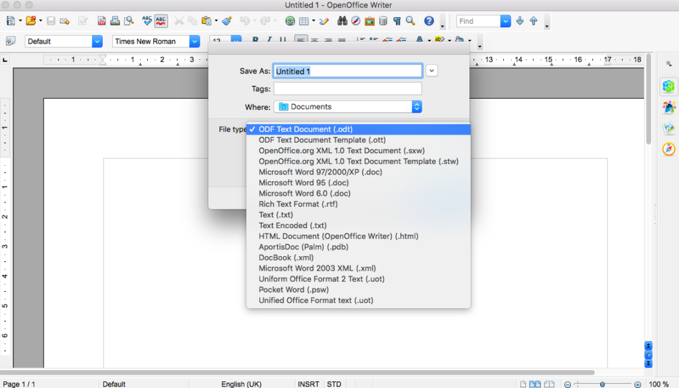Click the find next down arrow
679x388 pixels.
click(520, 21)
